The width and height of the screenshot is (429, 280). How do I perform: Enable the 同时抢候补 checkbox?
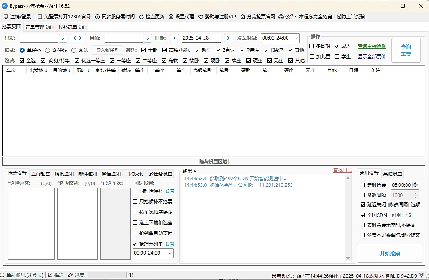(135, 191)
